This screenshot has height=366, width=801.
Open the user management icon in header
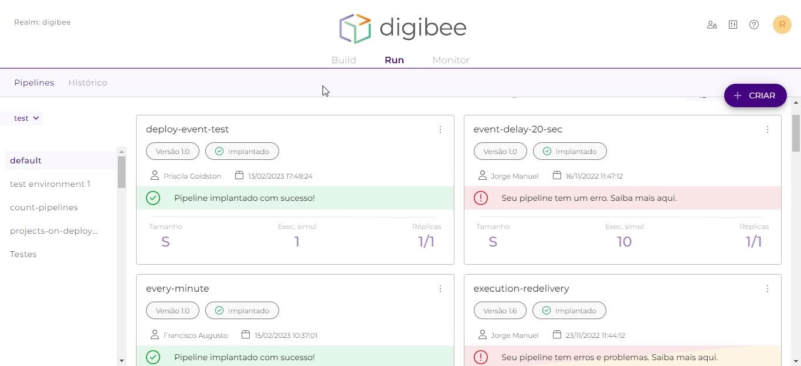tap(711, 25)
